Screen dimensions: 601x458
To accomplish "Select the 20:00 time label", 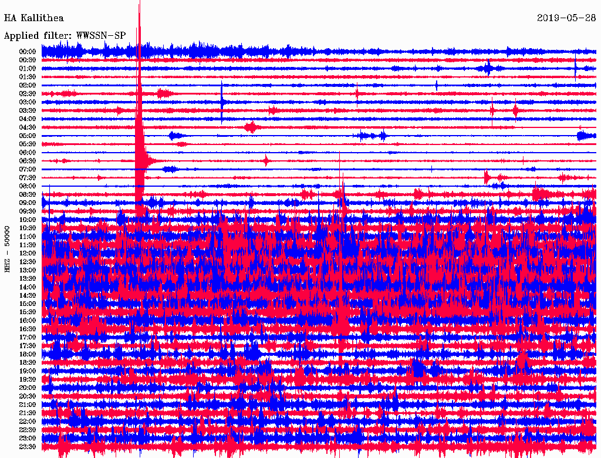I will click(28, 388).
